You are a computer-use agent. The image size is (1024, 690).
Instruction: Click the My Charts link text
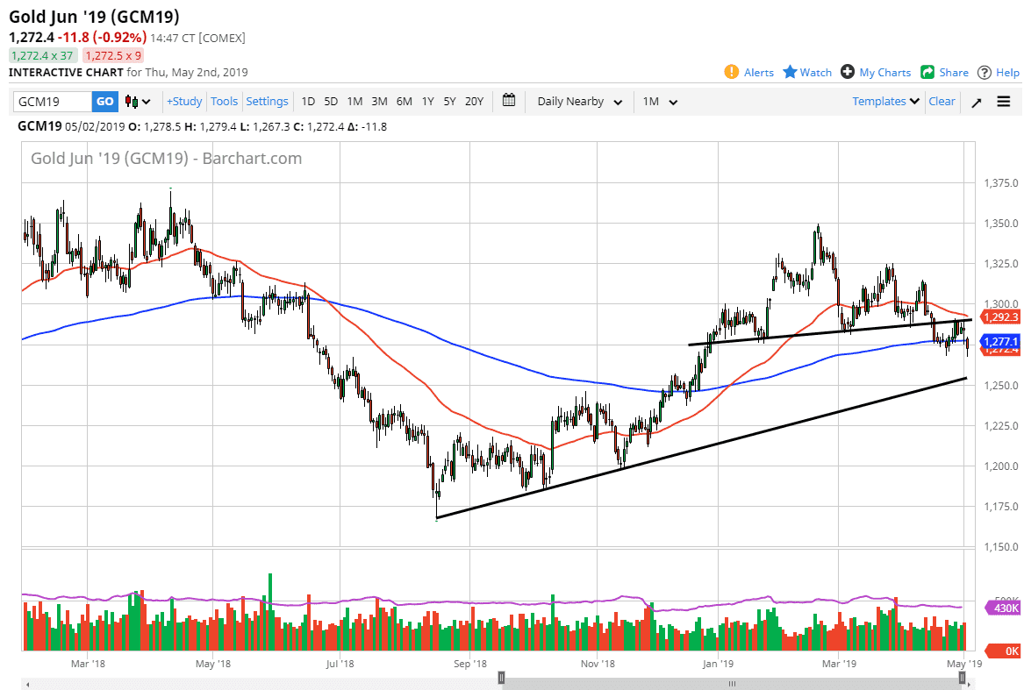click(884, 73)
